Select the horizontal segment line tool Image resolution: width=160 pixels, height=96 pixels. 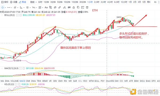9,7
